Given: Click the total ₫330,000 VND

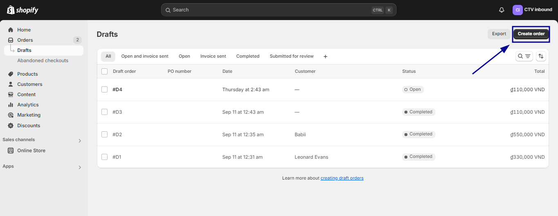Looking at the screenshot, I should click(x=528, y=157).
